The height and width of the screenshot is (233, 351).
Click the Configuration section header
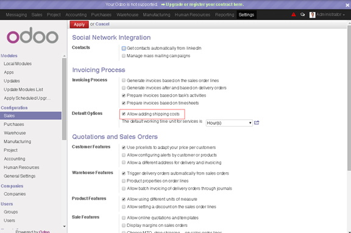click(14, 108)
